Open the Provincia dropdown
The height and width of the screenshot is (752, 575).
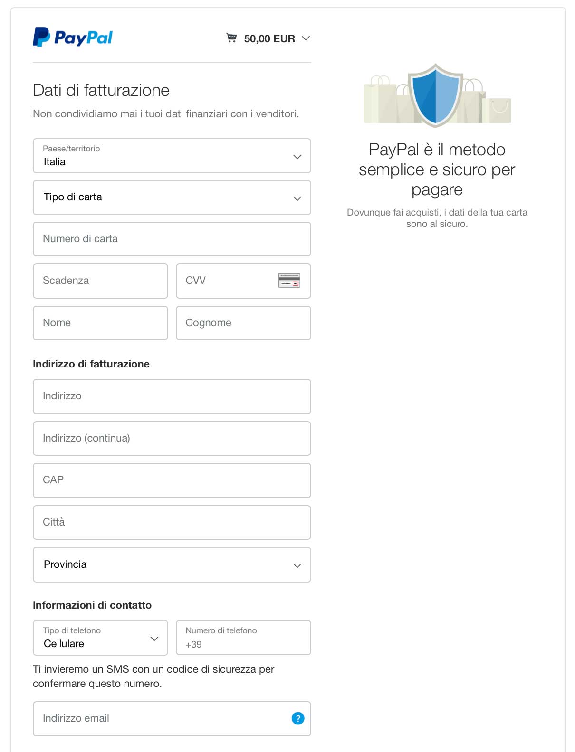click(172, 564)
